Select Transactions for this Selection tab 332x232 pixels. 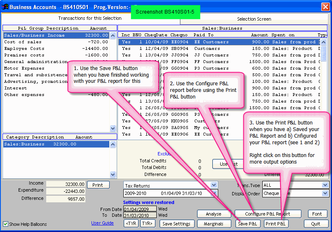89,18
